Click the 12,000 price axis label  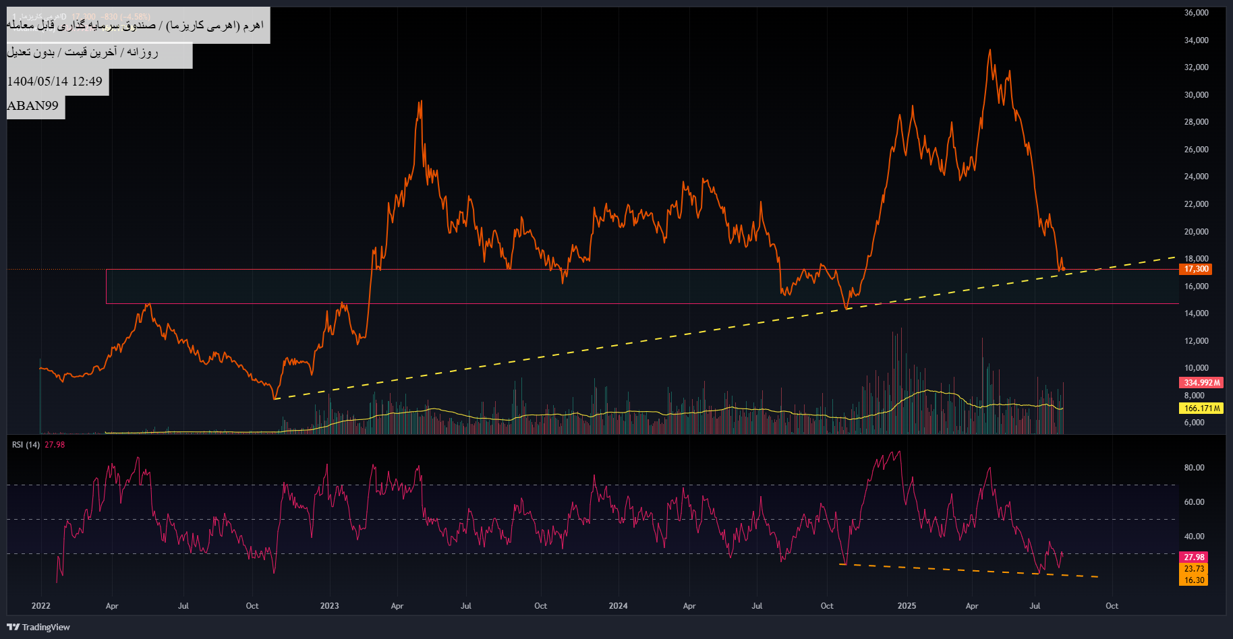pos(1197,341)
